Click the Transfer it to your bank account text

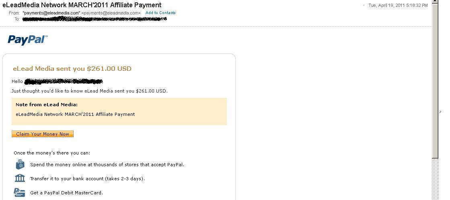click(87, 179)
